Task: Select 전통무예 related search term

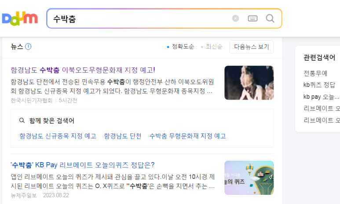Action: [315, 74]
